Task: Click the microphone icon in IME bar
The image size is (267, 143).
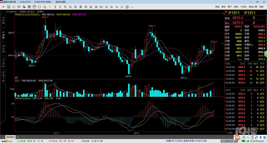Action: click(260, 137)
